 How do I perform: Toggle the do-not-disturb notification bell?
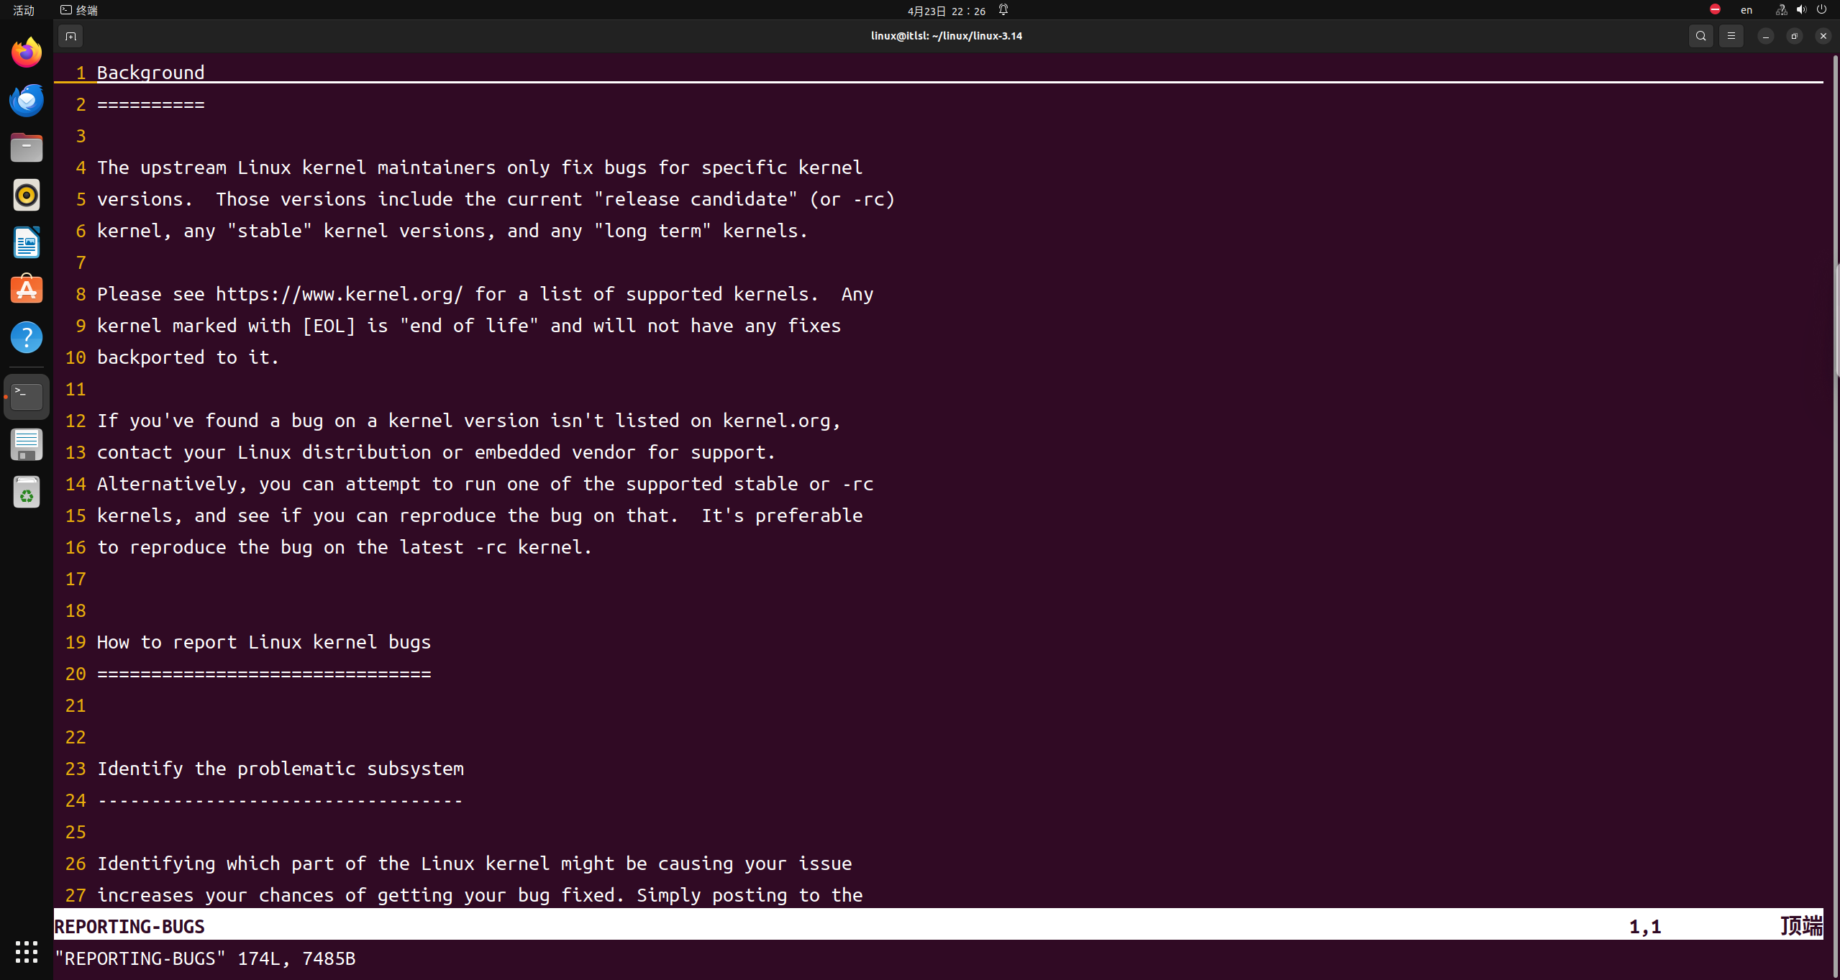(1003, 10)
